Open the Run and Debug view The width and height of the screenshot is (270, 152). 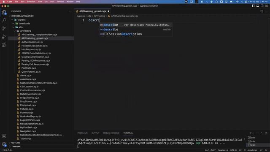(x=4, y=37)
